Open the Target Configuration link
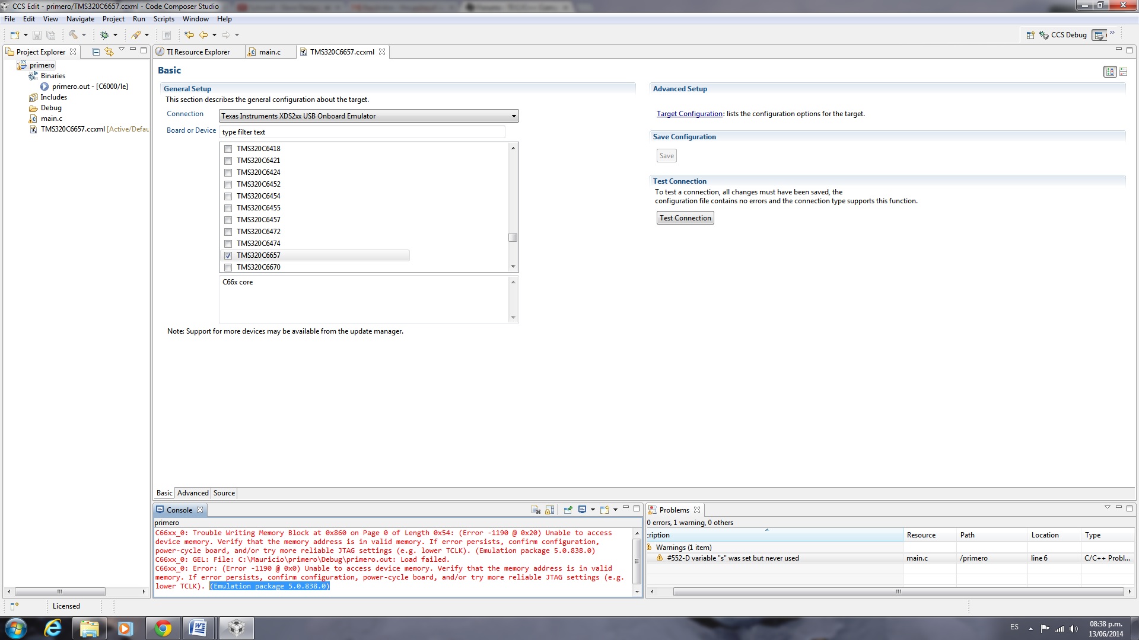This screenshot has width=1139, height=640. 689,114
